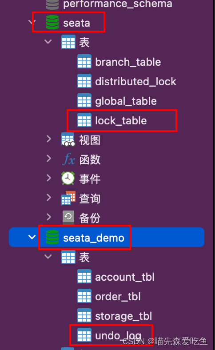215x350 pixels.
Task: Click the storage_tbl table icon
Action: (84, 316)
